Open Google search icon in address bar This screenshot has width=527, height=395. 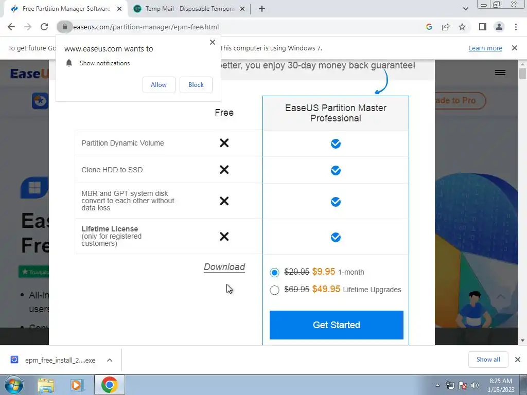click(429, 27)
